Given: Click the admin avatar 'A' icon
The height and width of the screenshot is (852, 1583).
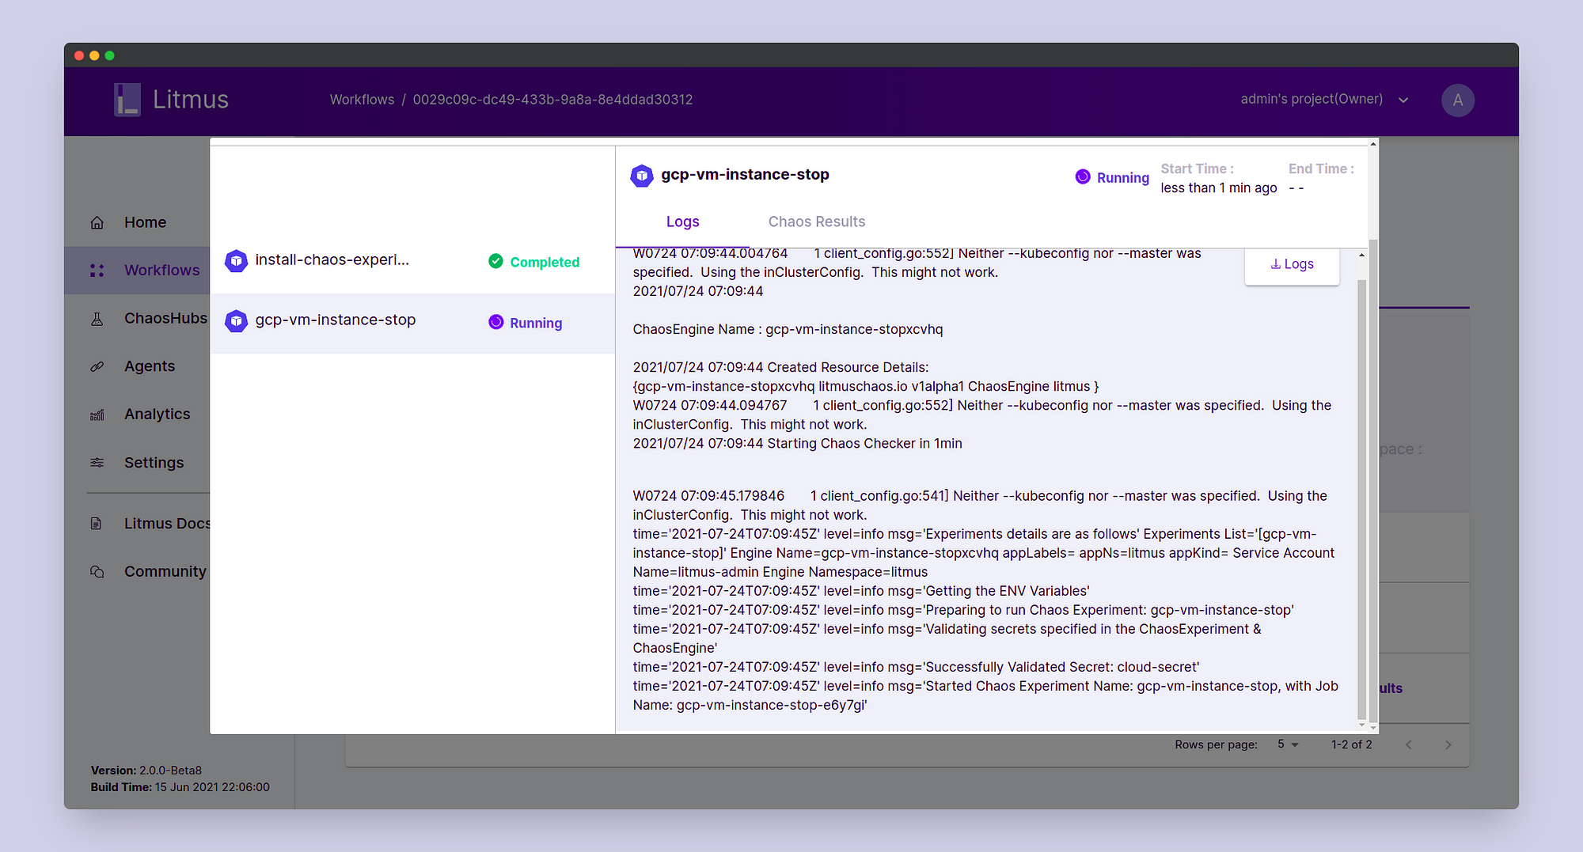Looking at the screenshot, I should coord(1457,100).
